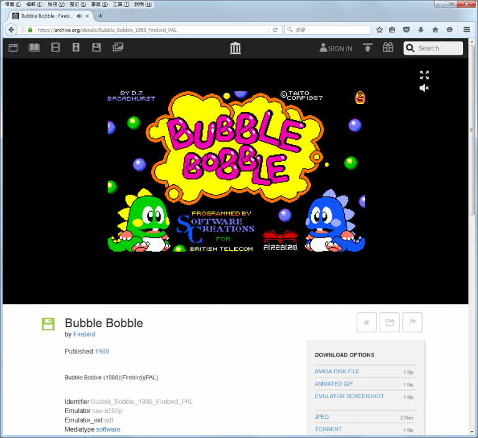This screenshot has height=438, width=478.
Task: Save page to Pocket
Action: 406,30
